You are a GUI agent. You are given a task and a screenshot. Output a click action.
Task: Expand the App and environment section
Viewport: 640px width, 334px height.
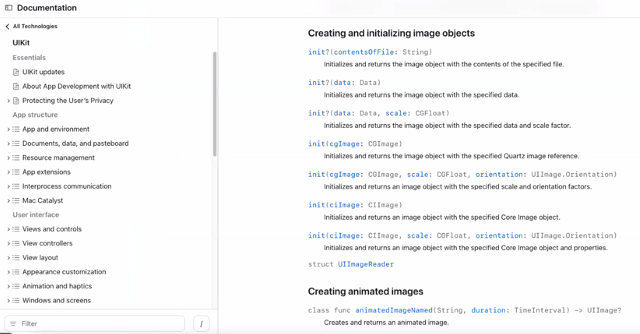tap(8, 129)
